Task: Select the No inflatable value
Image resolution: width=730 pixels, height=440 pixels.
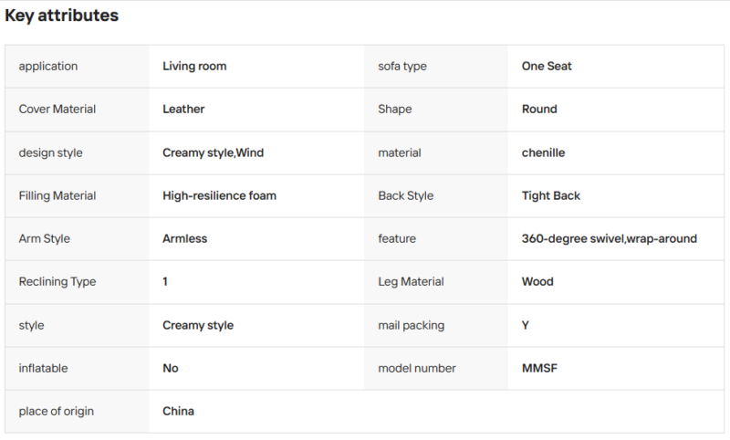Action: [171, 368]
